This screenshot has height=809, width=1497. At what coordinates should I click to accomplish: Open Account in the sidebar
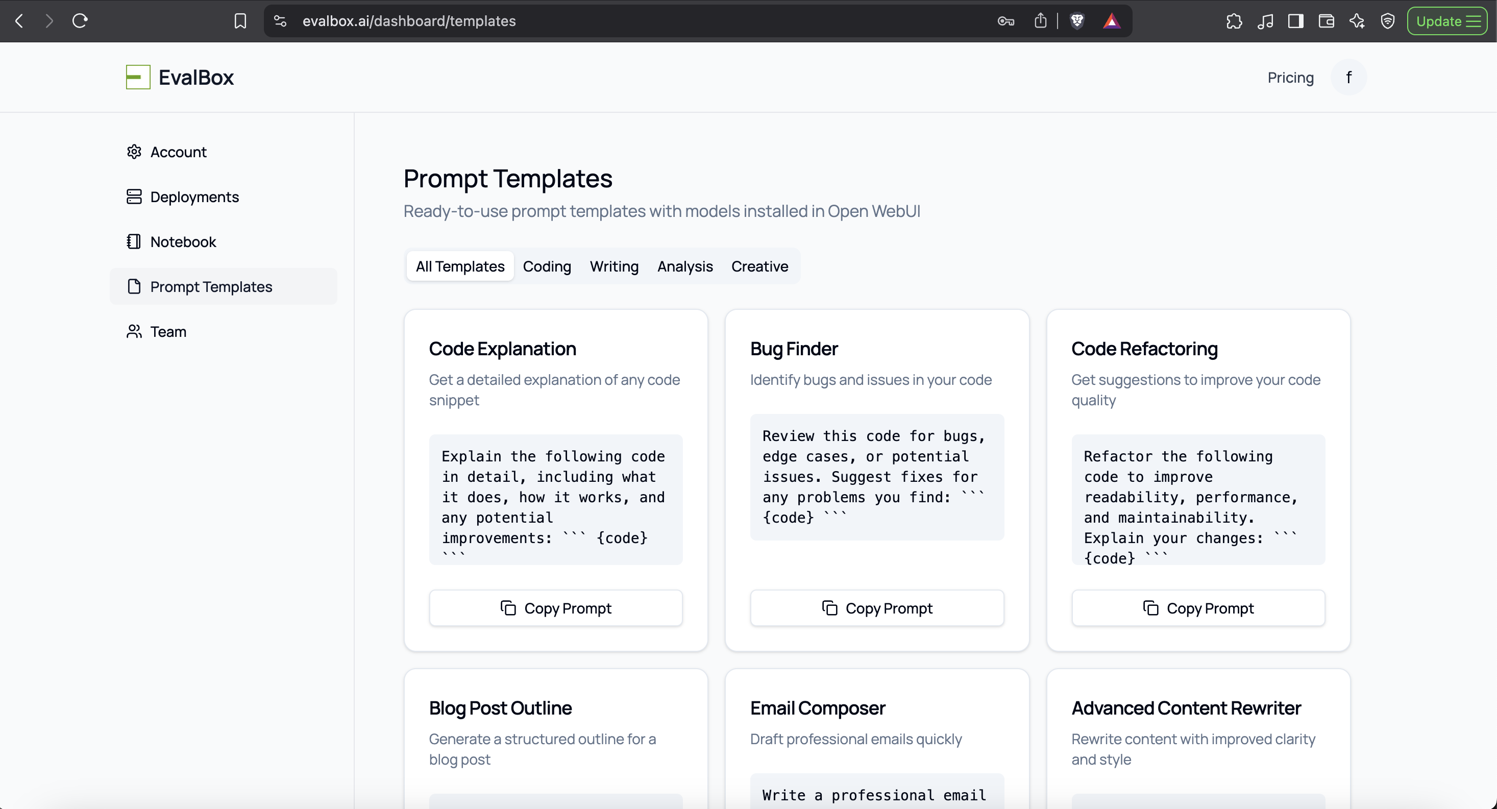(224, 152)
